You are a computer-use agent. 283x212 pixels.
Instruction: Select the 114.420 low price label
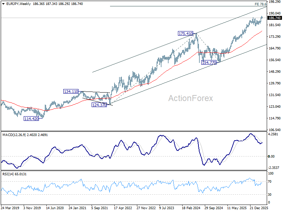tap(31, 119)
